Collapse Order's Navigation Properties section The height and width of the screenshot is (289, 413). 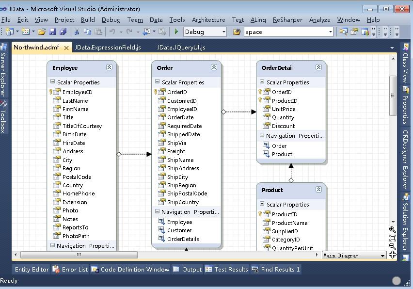[x=157, y=211]
